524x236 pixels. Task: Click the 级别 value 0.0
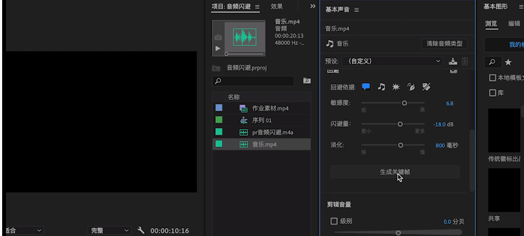pyautogui.click(x=447, y=221)
